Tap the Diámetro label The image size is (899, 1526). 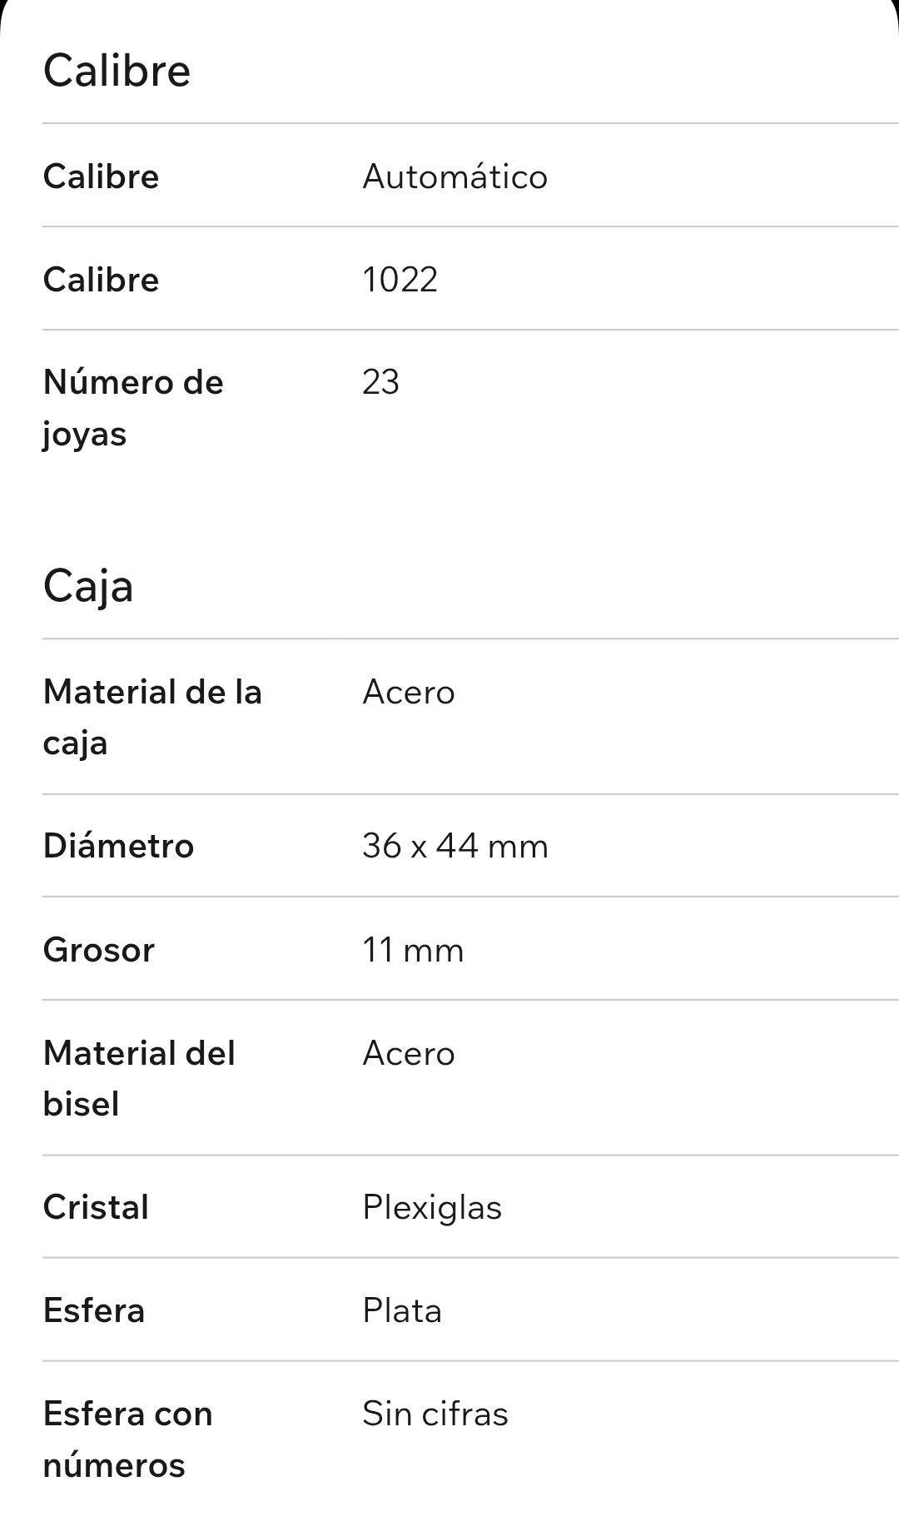click(118, 846)
